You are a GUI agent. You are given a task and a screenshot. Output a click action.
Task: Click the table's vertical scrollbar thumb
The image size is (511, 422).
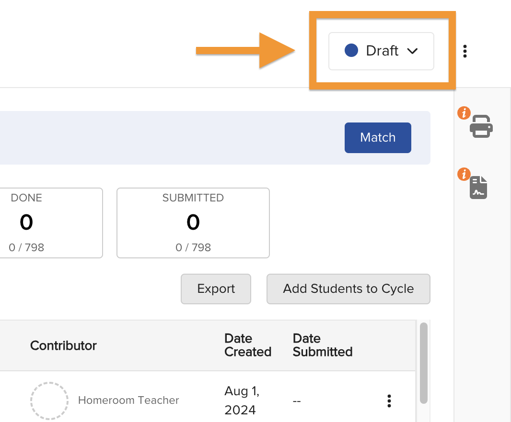point(423,363)
